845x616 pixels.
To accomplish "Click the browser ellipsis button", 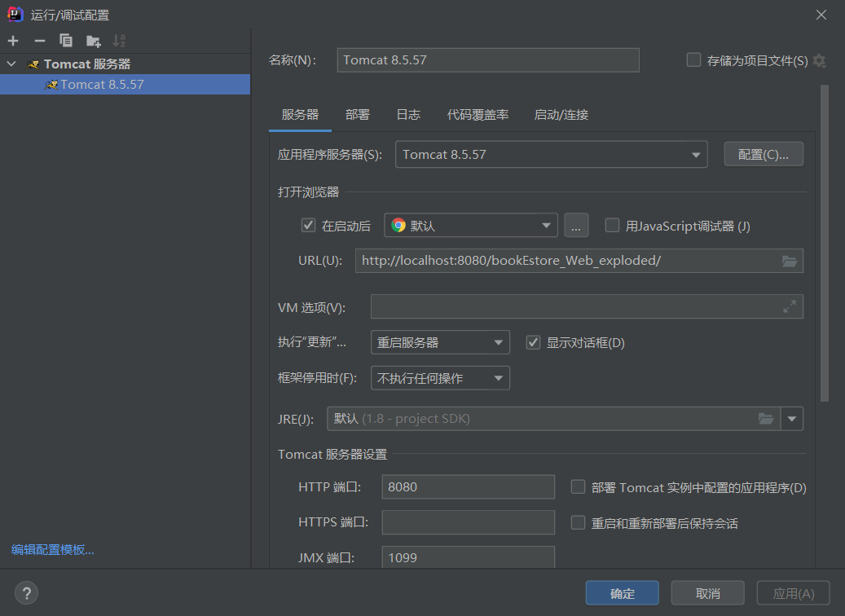I will coord(576,225).
